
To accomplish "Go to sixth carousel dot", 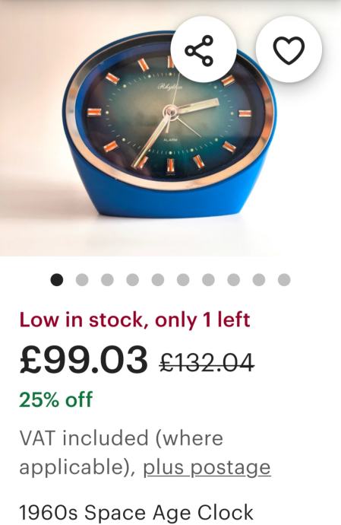I will pos(183,279).
